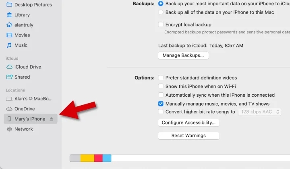Click the Reset Warnings button
290x169 pixels.
(x=188, y=136)
